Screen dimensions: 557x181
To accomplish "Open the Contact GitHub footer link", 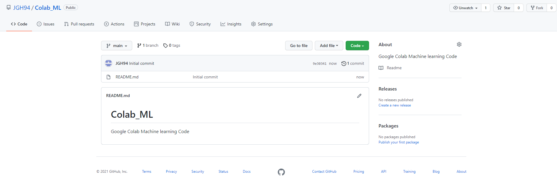I will [324, 172].
